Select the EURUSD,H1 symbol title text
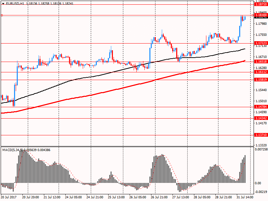The width and height of the screenshot is (268, 201). pyautogui.click(x=15, y=3)
